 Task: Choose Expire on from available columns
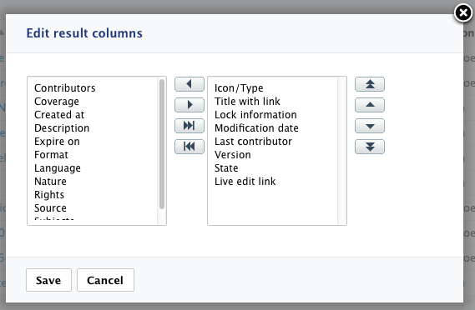point(57,141)
